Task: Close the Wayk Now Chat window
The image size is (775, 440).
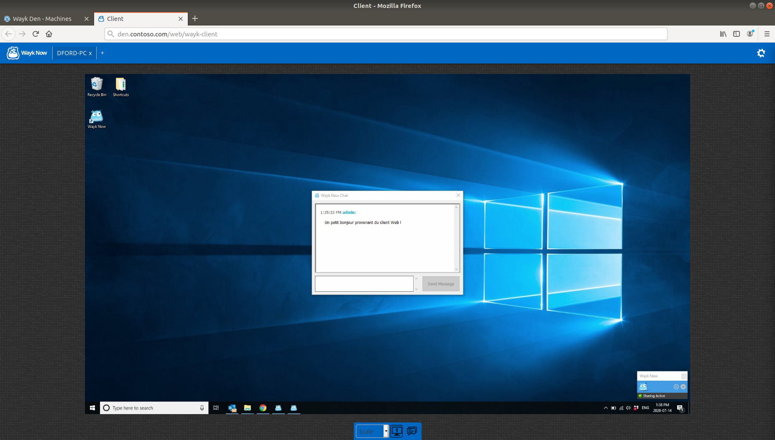Action: [458, 195]
